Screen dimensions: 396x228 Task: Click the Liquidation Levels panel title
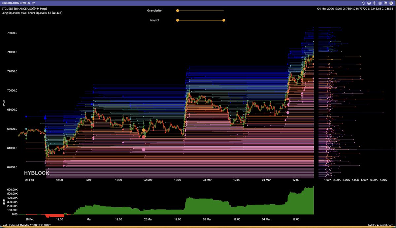coord(16,3)
